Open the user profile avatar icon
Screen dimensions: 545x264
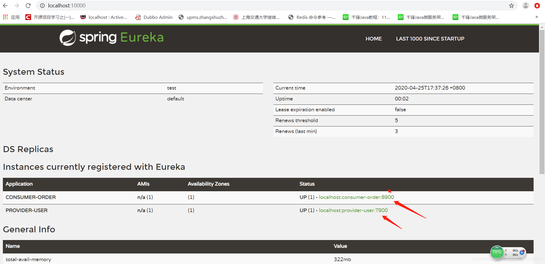click(526, 5)
